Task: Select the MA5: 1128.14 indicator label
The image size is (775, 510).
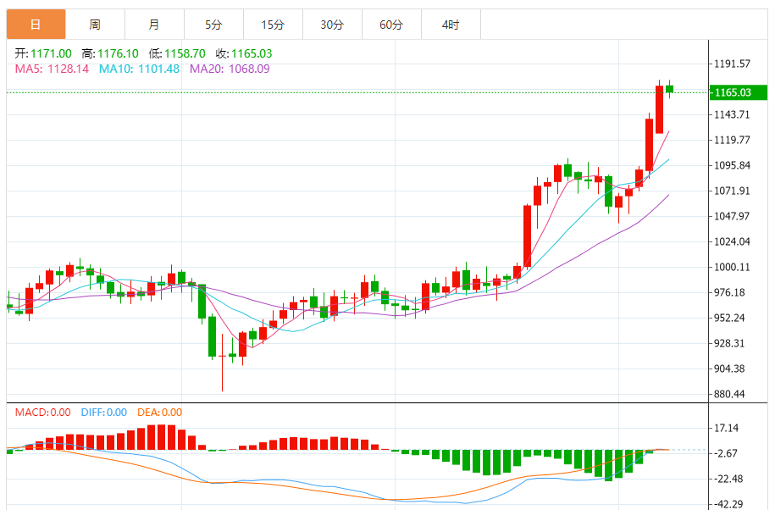Action: pos(52,69)
